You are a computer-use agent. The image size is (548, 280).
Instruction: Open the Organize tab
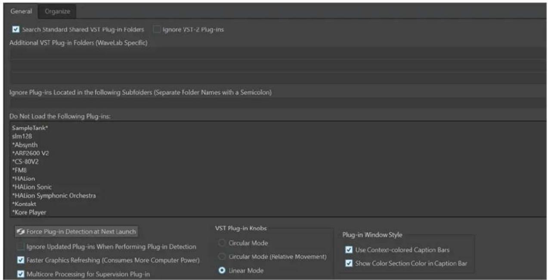[58, 12]
